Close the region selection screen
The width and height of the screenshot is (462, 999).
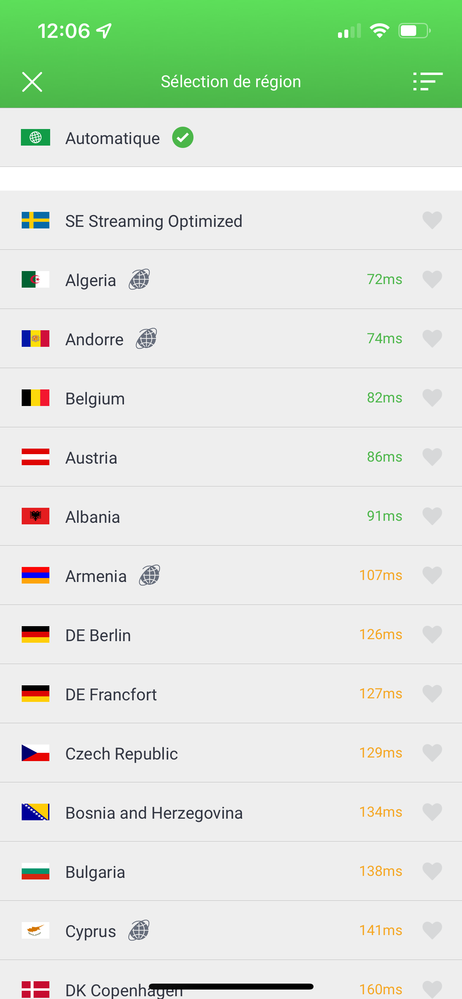click(x=32, y=82)
